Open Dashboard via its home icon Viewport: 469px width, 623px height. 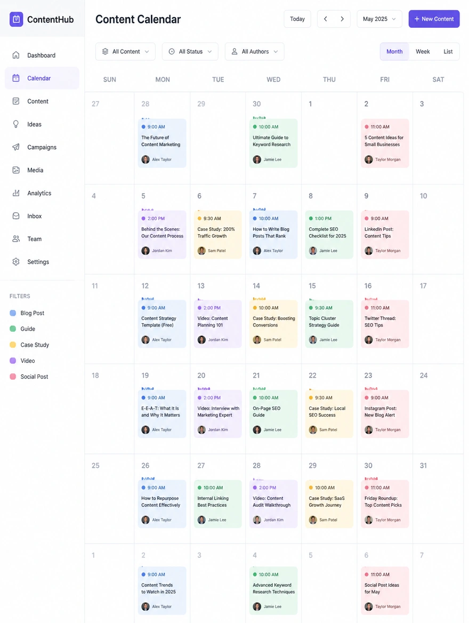pos(16,55)
